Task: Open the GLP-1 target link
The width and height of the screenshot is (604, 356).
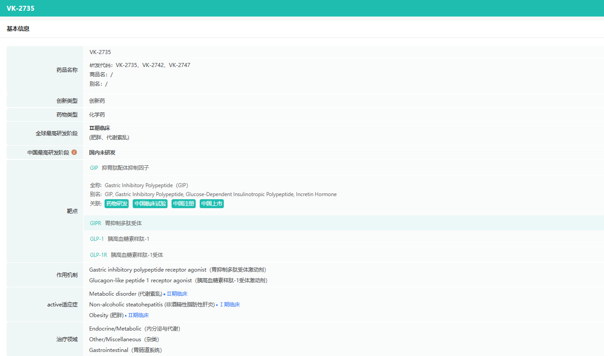Action: click(x=97, y=239)
